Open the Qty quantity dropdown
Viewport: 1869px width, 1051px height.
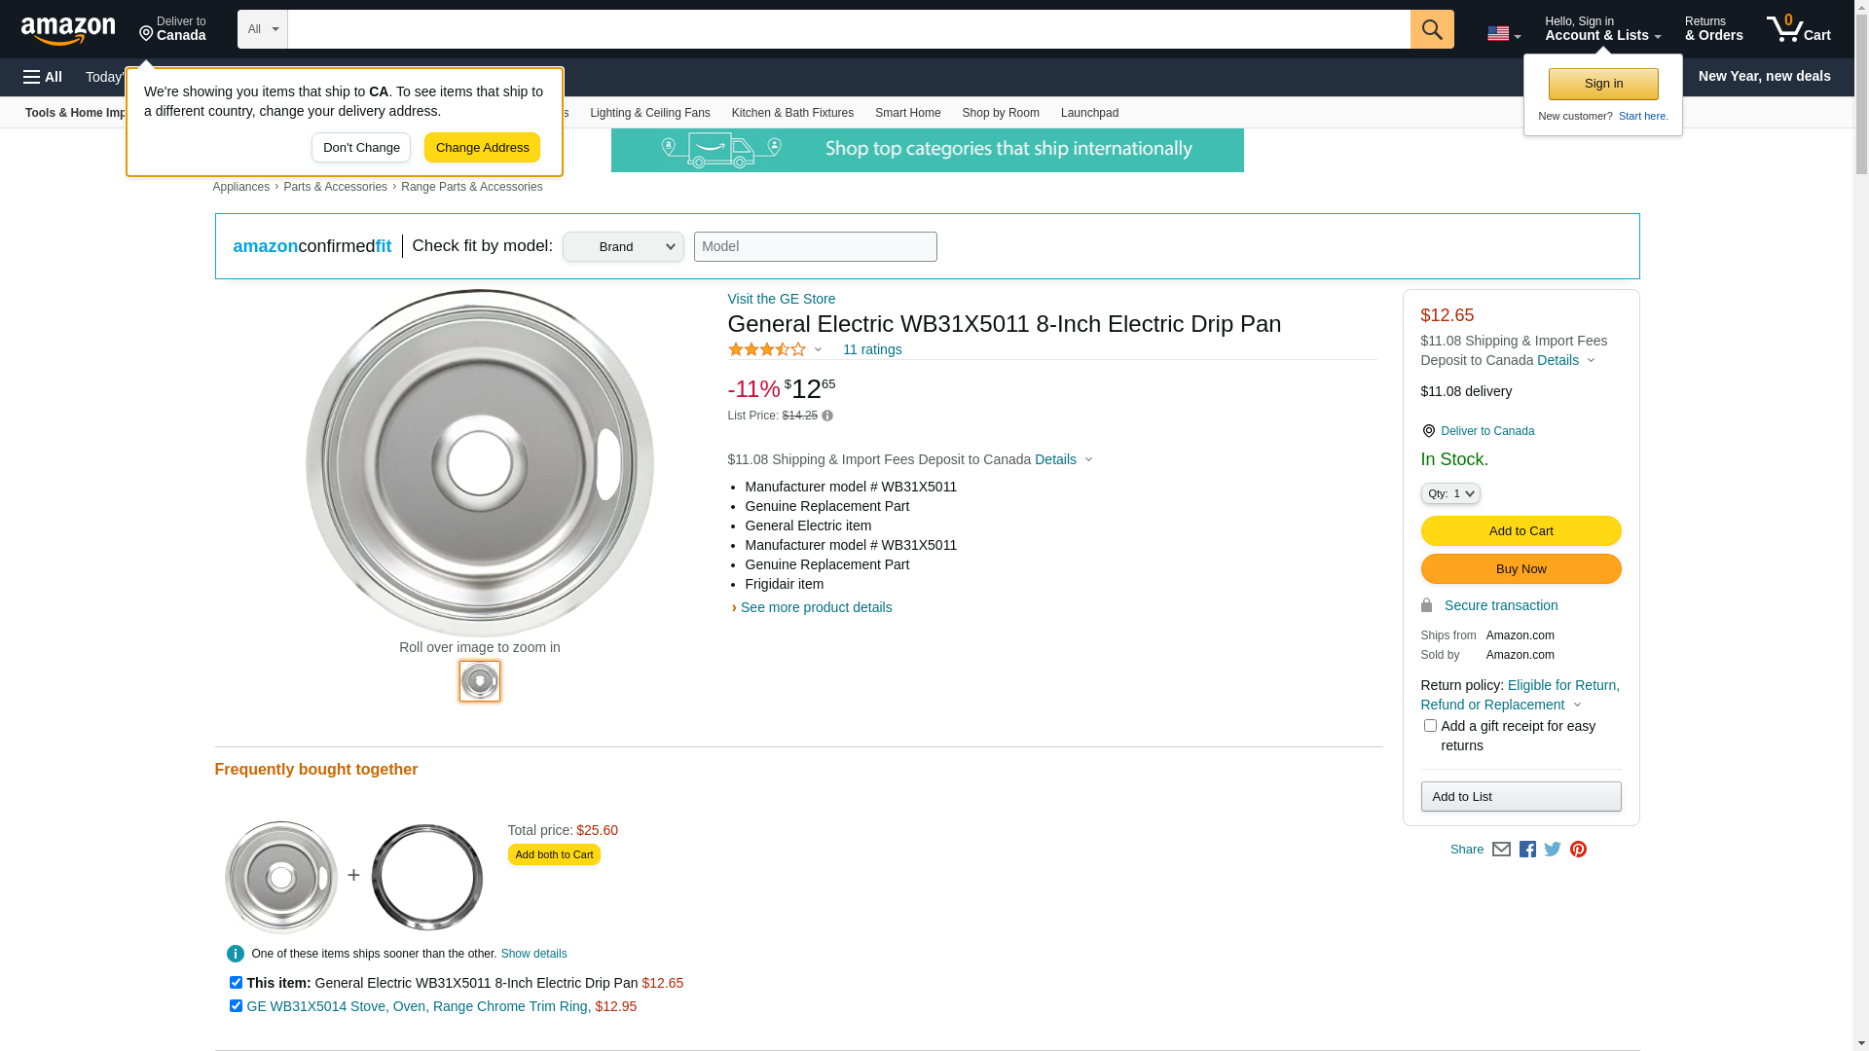click(x=1450, y=494)
